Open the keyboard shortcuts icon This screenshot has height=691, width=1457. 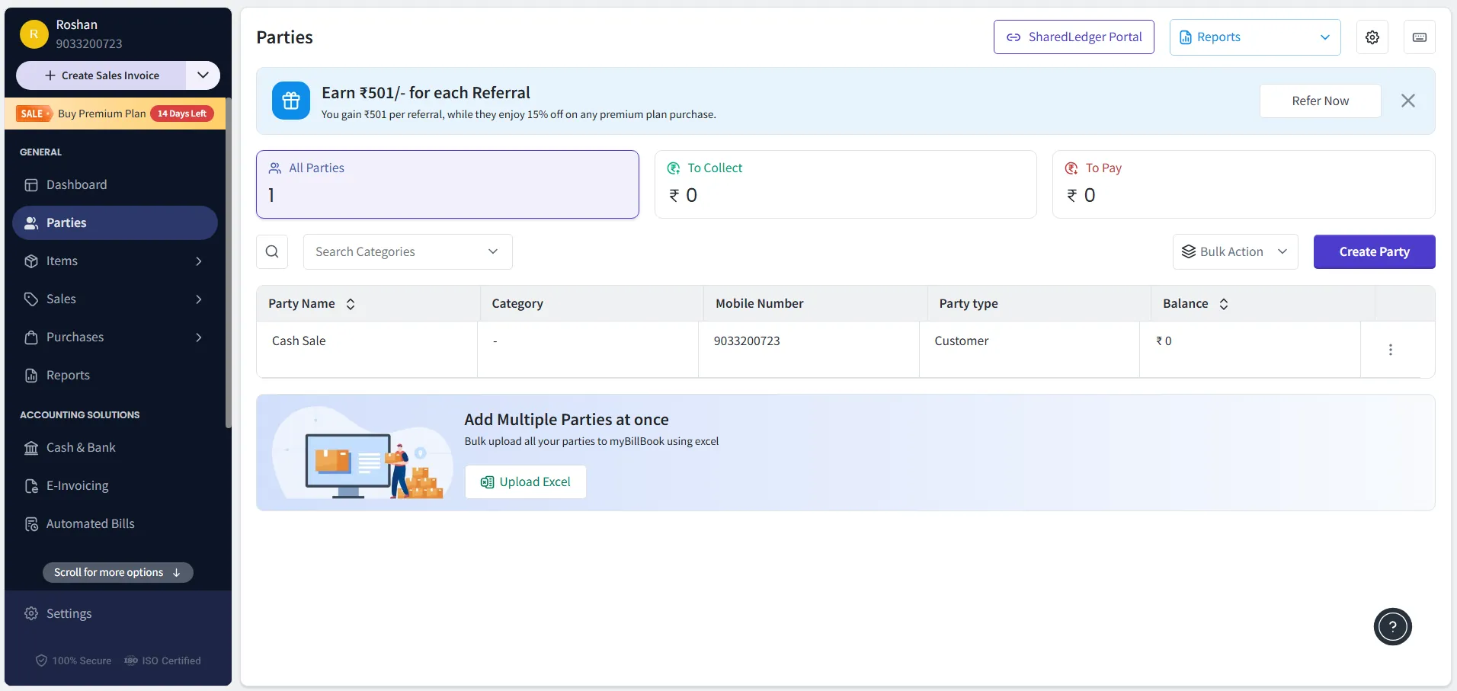point(1419,37)
